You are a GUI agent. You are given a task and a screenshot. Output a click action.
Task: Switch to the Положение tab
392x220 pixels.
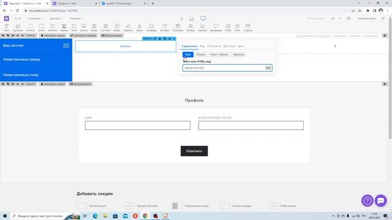(x=214, y=46)
